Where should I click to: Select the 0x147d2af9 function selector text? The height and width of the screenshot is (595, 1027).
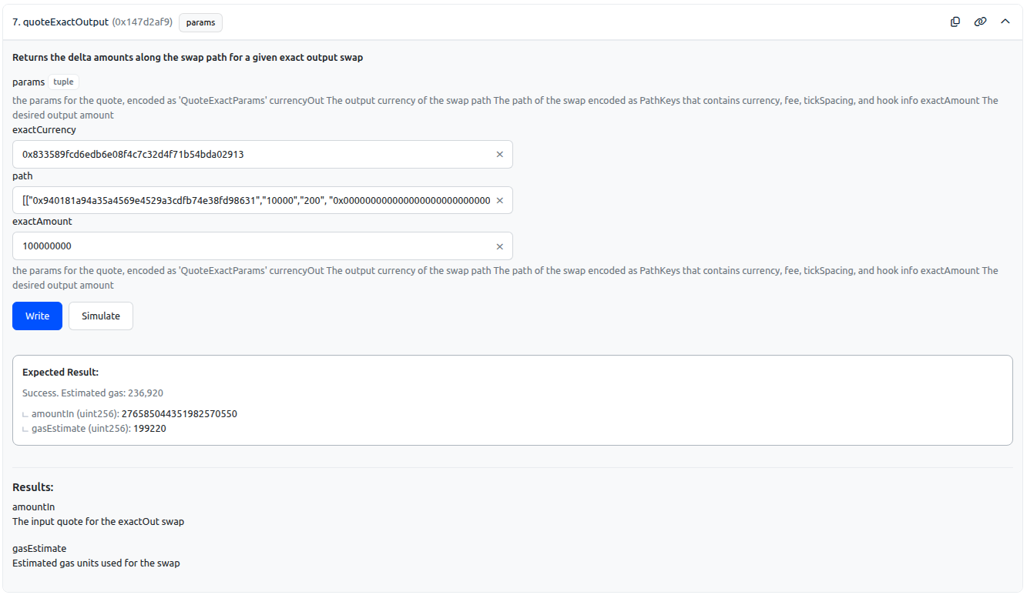click(x=143, y=22)
